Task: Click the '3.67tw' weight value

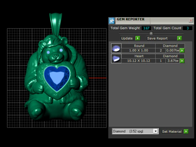Action: click(173, 61)
